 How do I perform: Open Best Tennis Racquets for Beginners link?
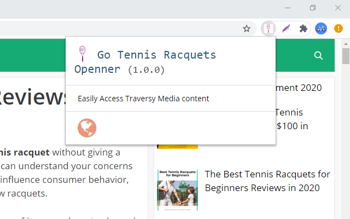coord(267,181)
